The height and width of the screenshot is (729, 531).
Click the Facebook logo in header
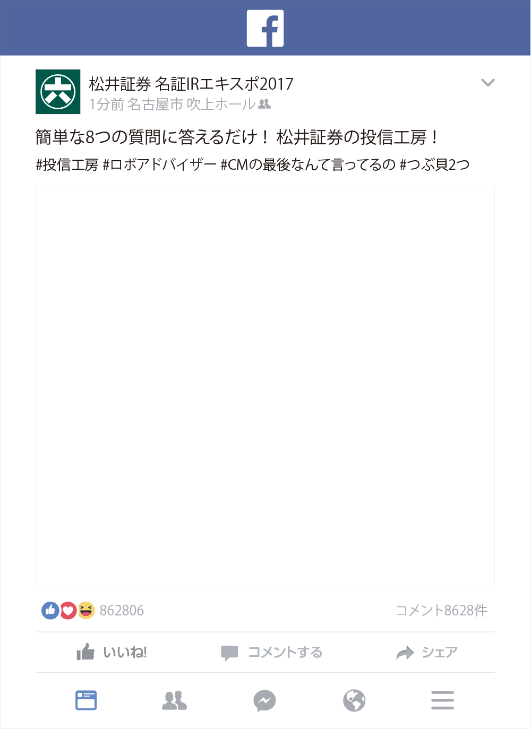(265, 28)
